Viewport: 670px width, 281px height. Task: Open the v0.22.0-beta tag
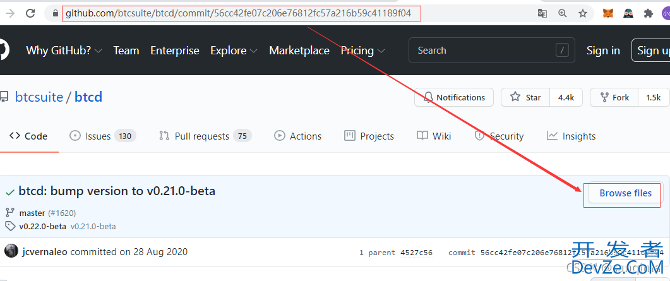click(43, 226)
